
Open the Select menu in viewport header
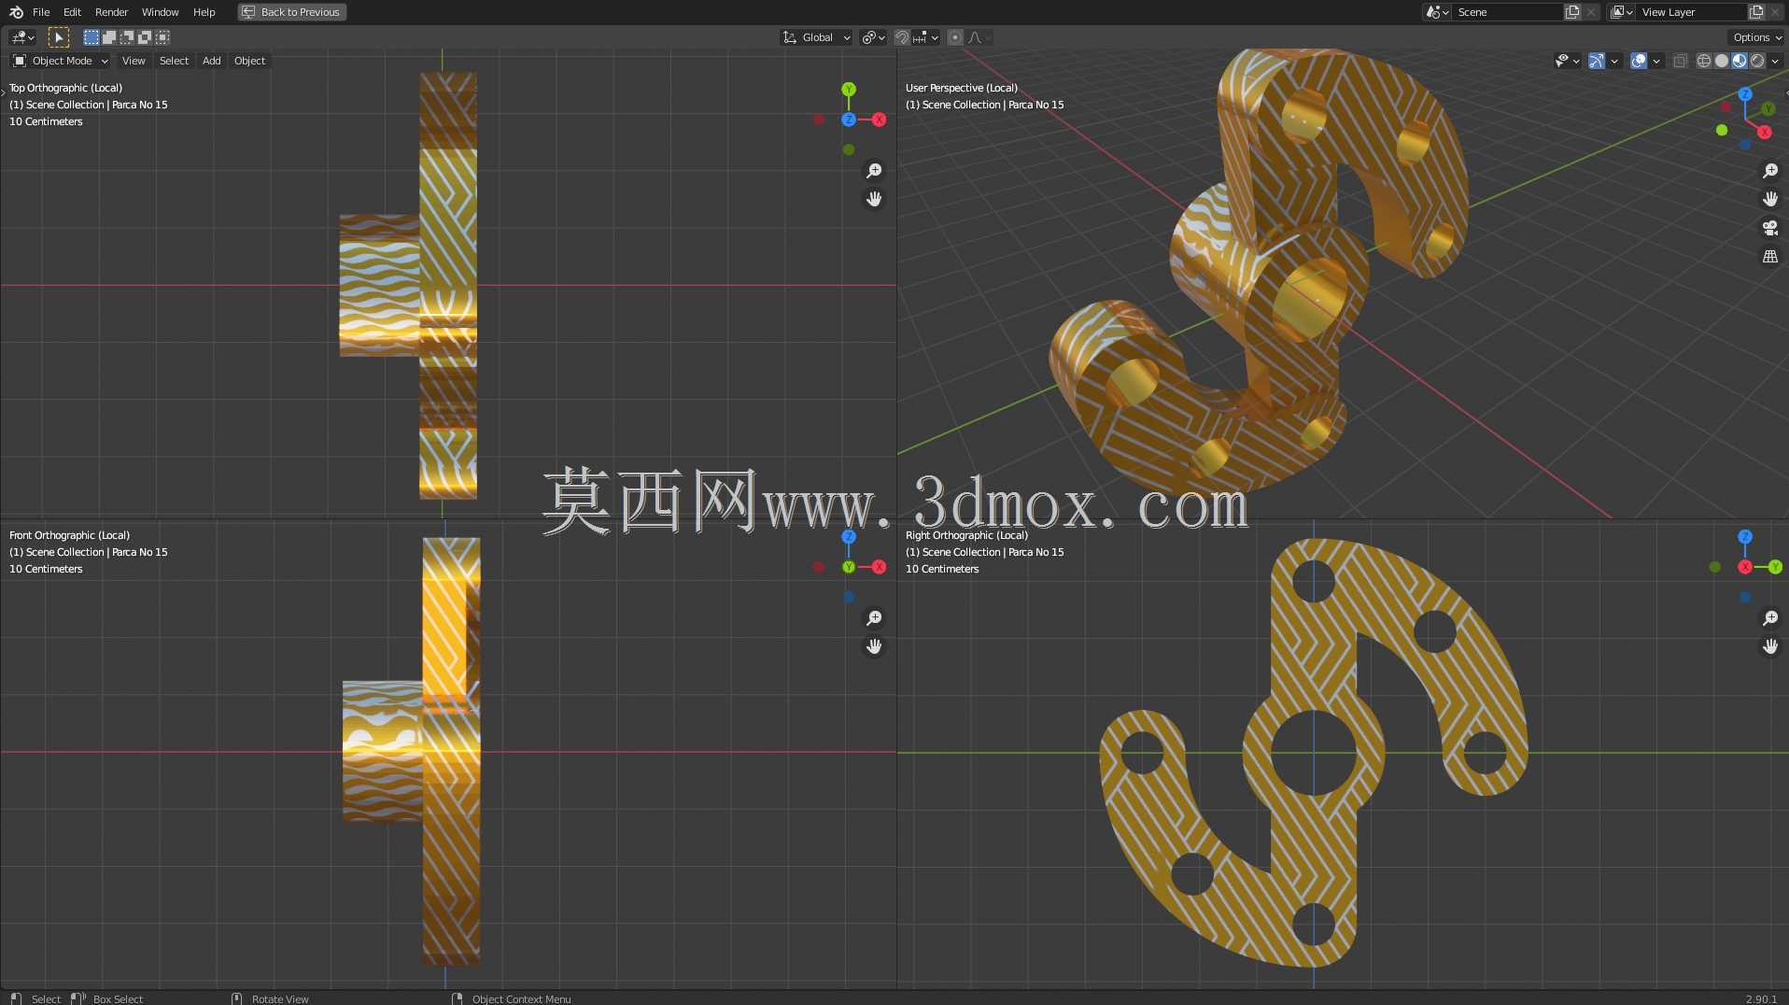point(174,61)
